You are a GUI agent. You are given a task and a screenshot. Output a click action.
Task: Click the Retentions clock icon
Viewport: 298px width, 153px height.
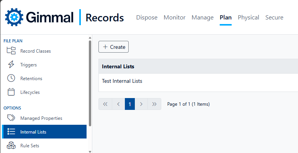pyautogui.click(x=11, y=78)
